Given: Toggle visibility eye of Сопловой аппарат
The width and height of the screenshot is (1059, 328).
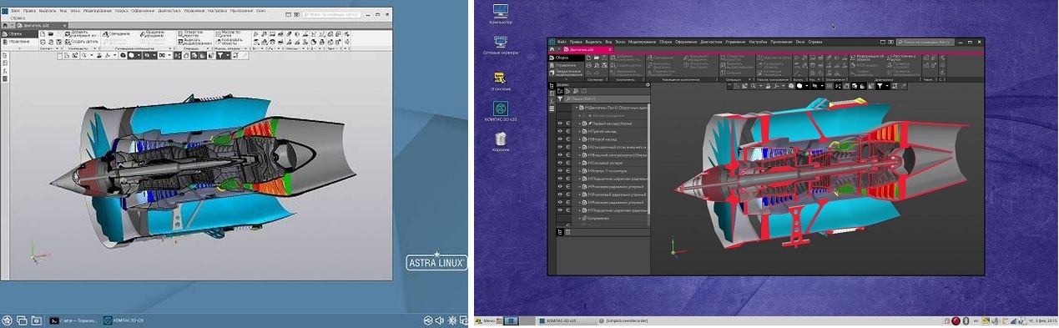Looking at the screenshot, I should [560, 162].
